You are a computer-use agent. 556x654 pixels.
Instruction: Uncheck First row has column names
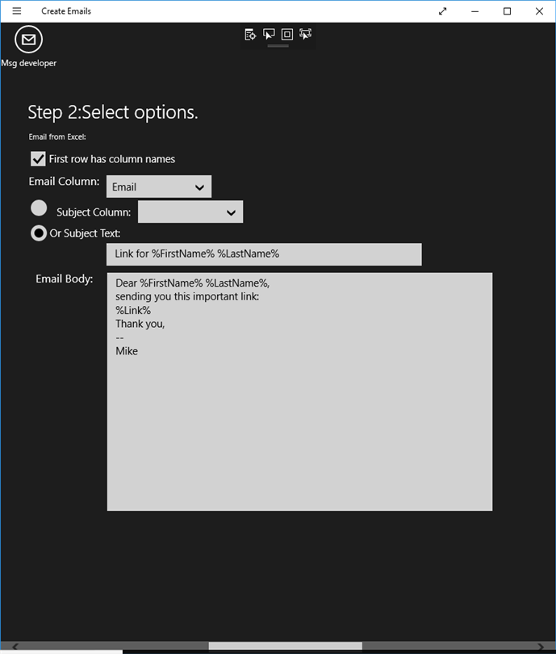tap(38, 159)
